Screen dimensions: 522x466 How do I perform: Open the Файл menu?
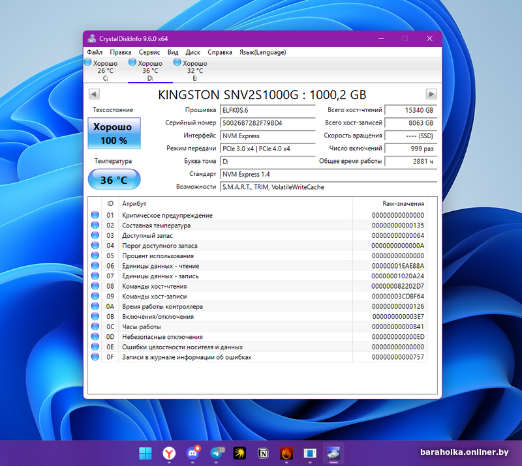[95, 52]
